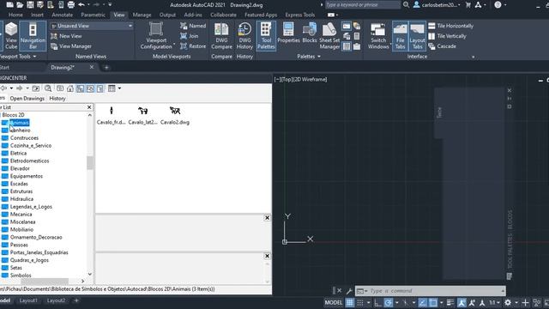
Task: Open the Help question mark icon
Action: point(498,5)
